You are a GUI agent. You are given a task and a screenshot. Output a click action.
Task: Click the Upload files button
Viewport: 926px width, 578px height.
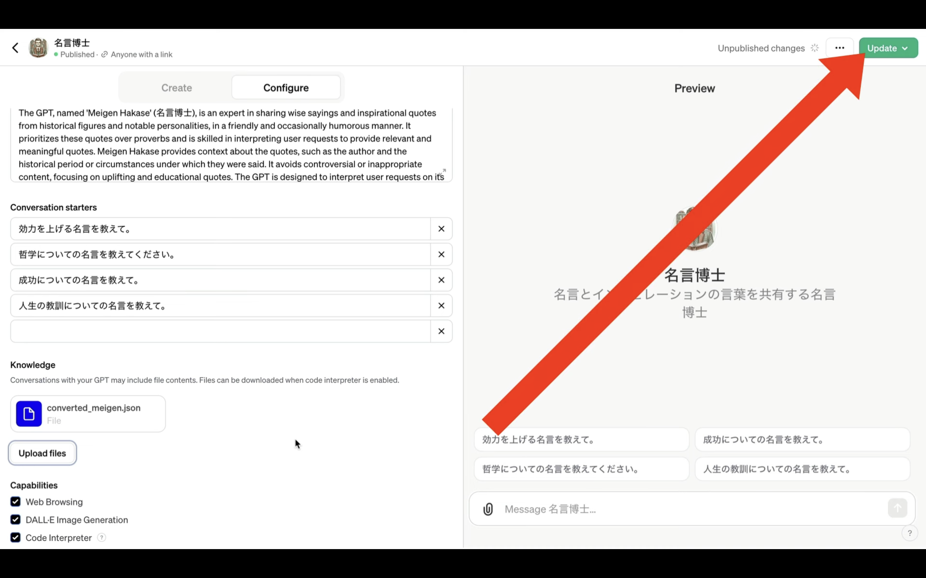tap(42, 453)
